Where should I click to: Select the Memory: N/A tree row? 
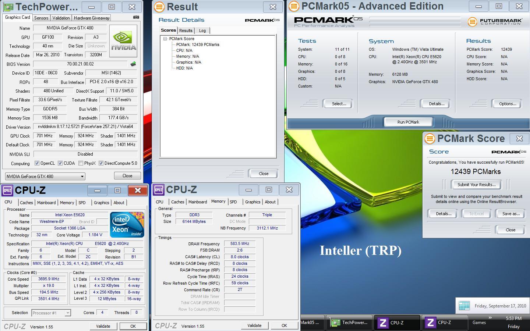[x=188, y=56]
